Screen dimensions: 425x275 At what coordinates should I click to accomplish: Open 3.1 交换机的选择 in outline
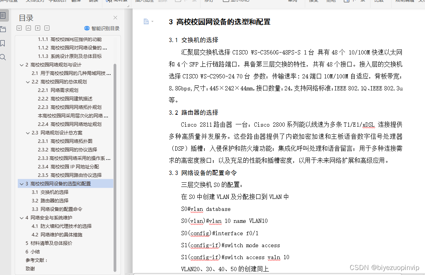pyautogui.click(x=50, y=192)
